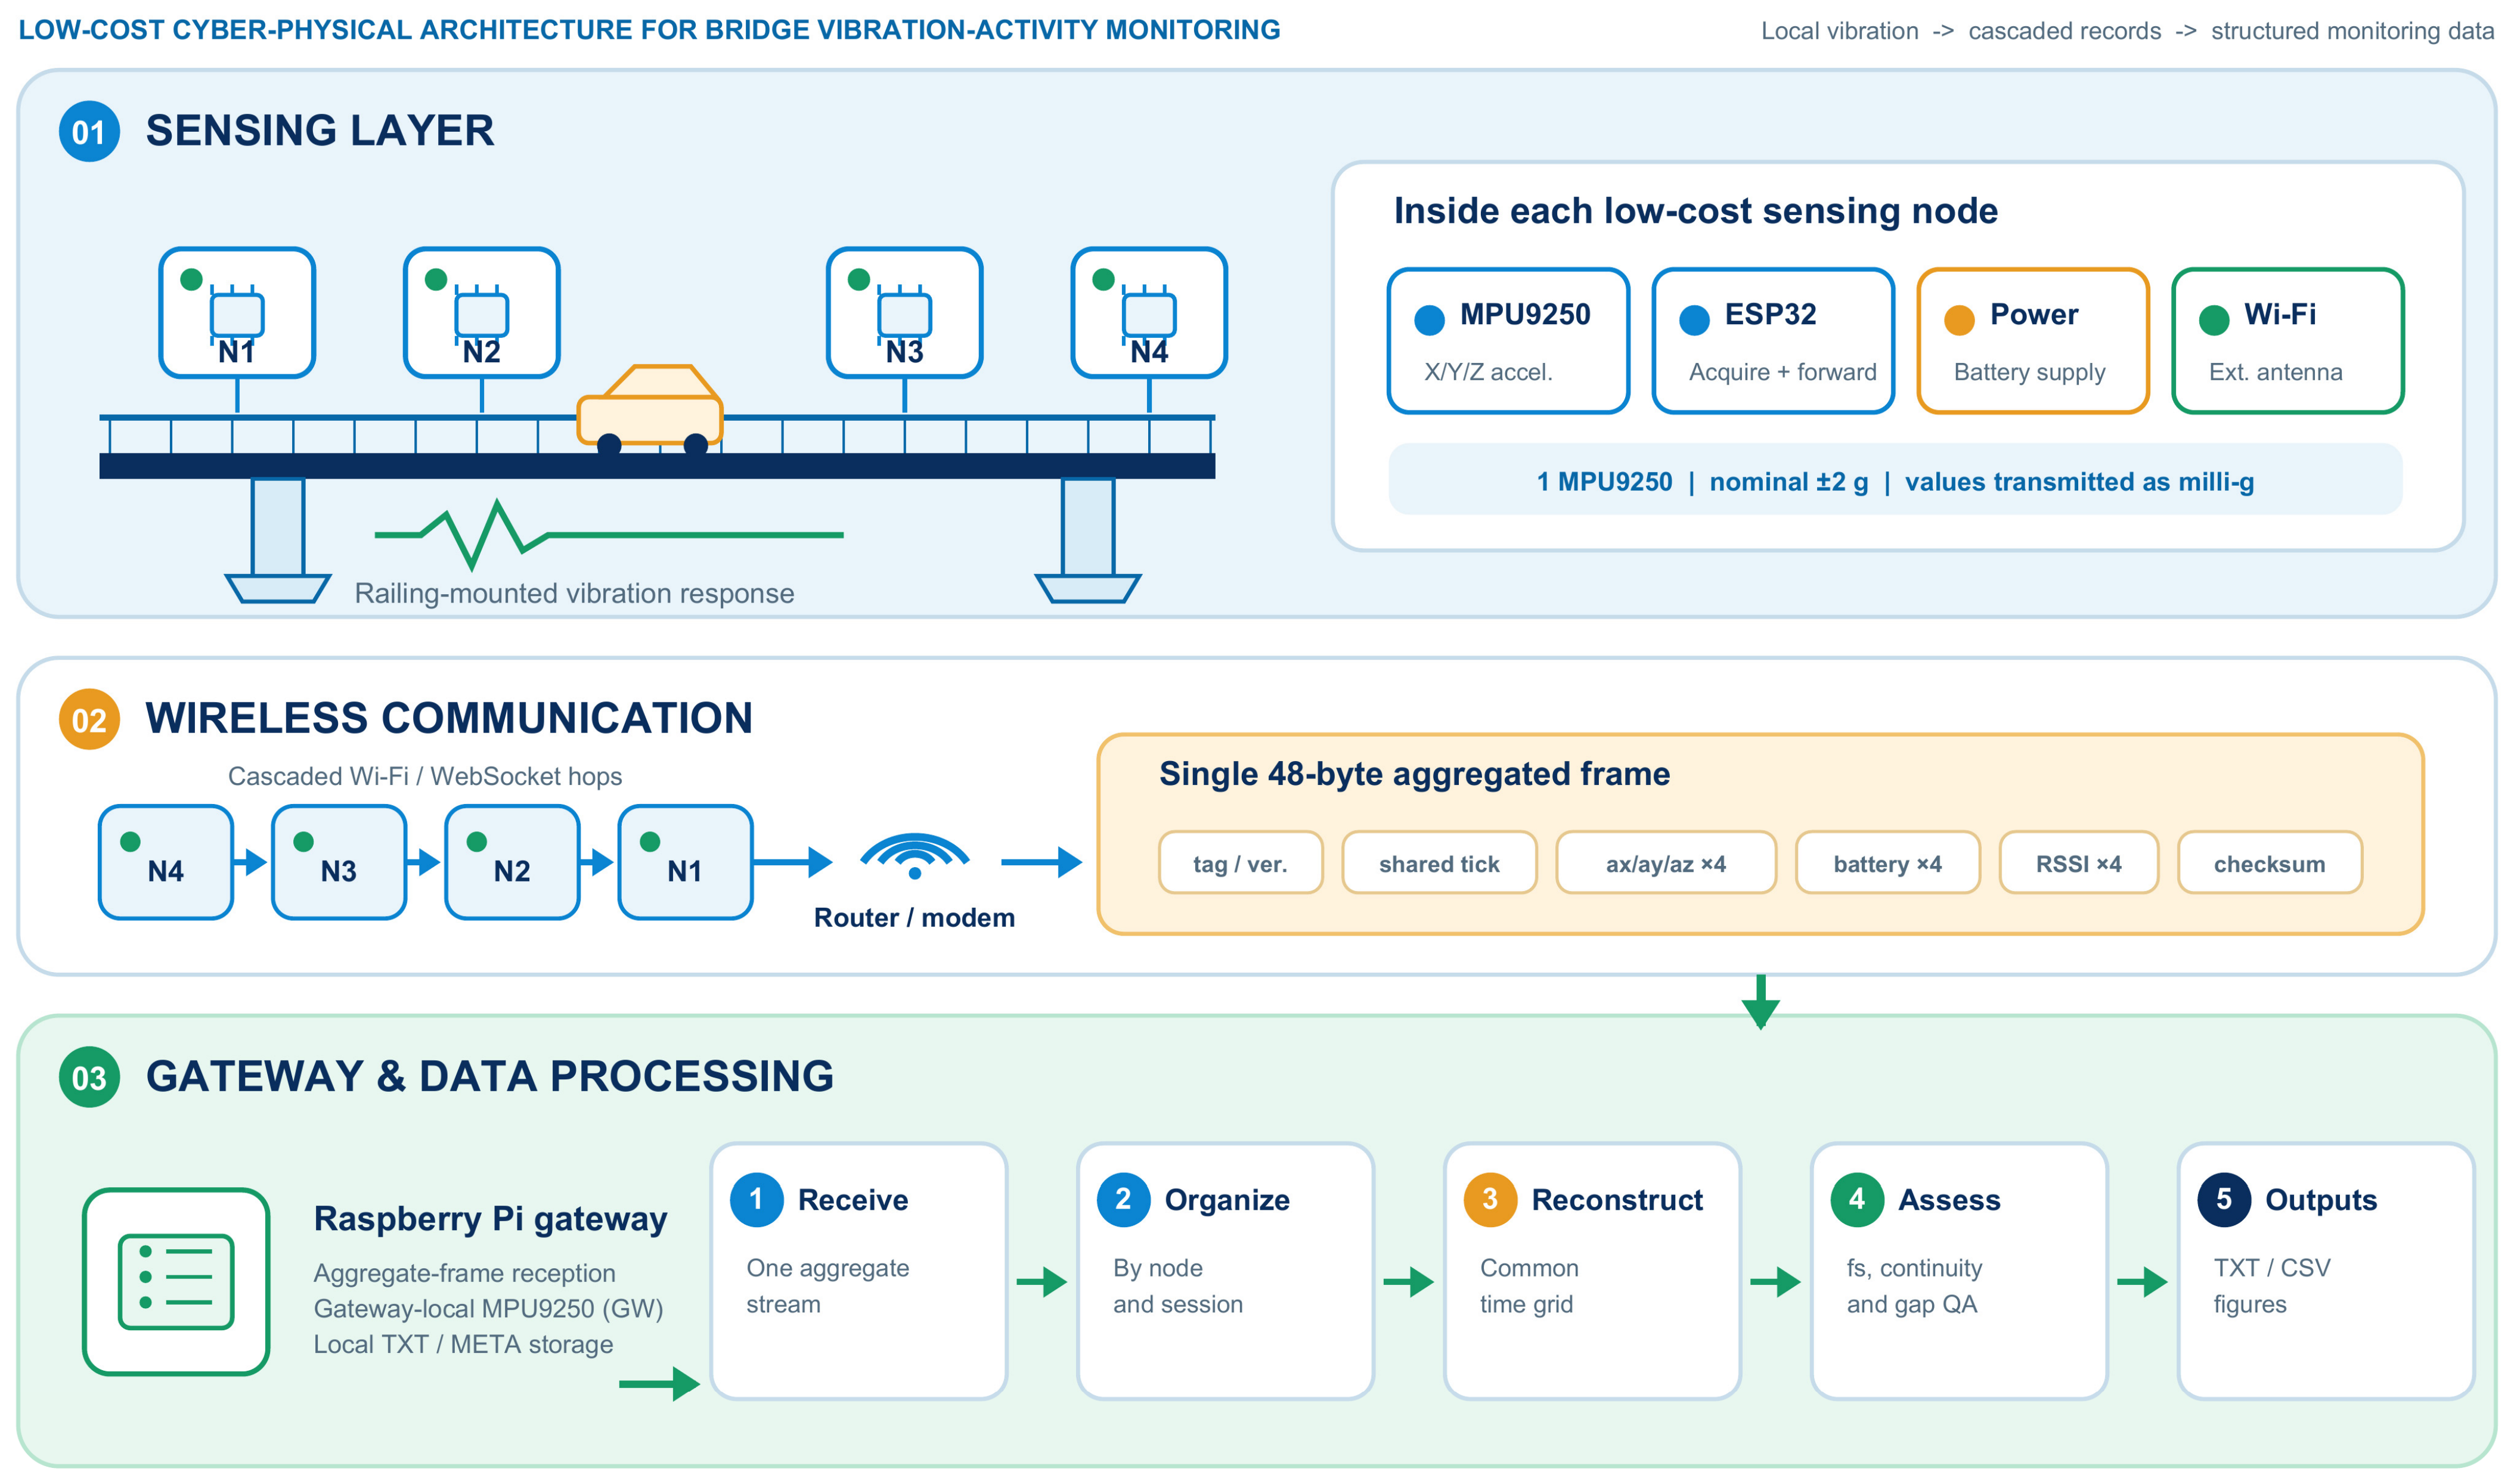Screen dimensions: 2514x1484
Task: Click the green vibration waveform under the bridge
Action: tap(608, 535)
